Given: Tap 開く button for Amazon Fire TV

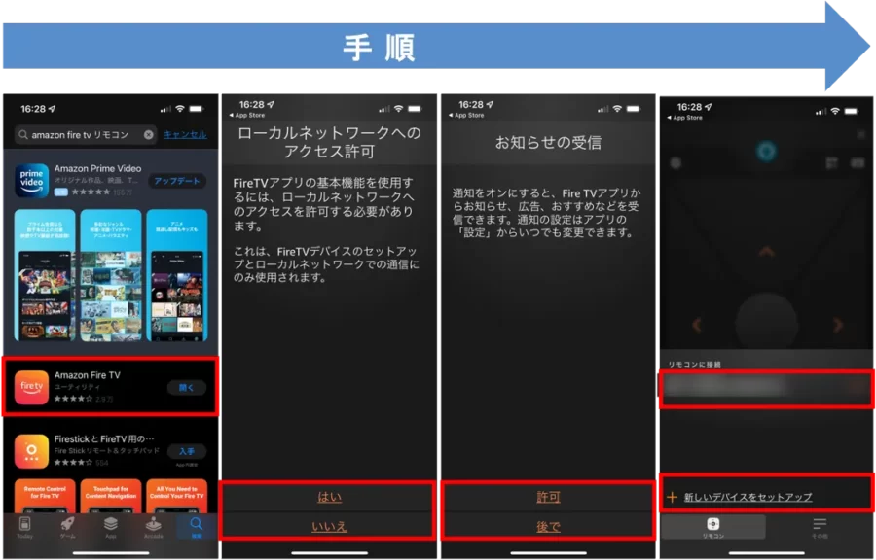Looking at the screenshot, I should 187,388.
